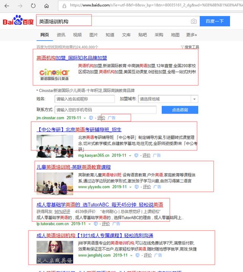Go back with the browser back arrow

tap(7, 6)
